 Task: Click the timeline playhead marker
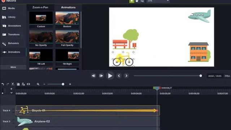[157, 88]
